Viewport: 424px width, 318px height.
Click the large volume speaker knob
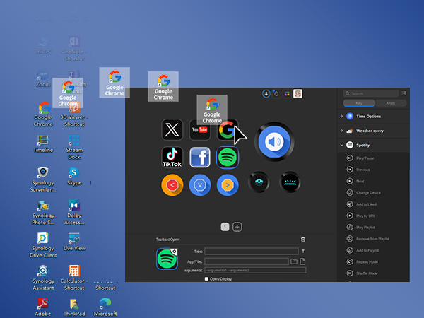coord(273,142)
